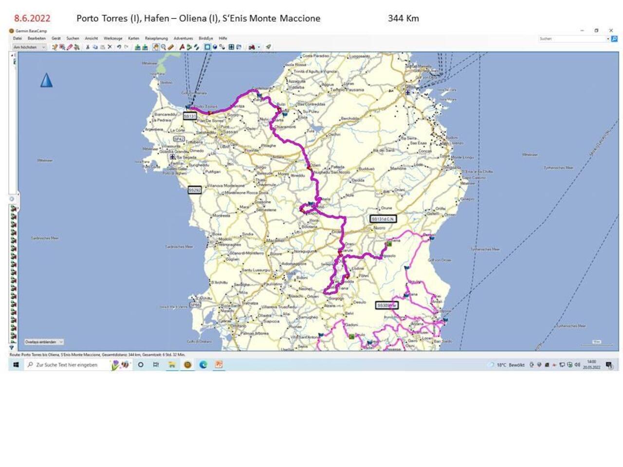
Task: Toggle the 2D map view square button
Action: coord(207,47)
